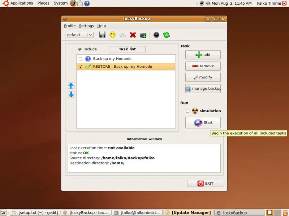
Task: Click the save profile floppy disk icon
Action: pyautogui.click(x=102, y=35)
